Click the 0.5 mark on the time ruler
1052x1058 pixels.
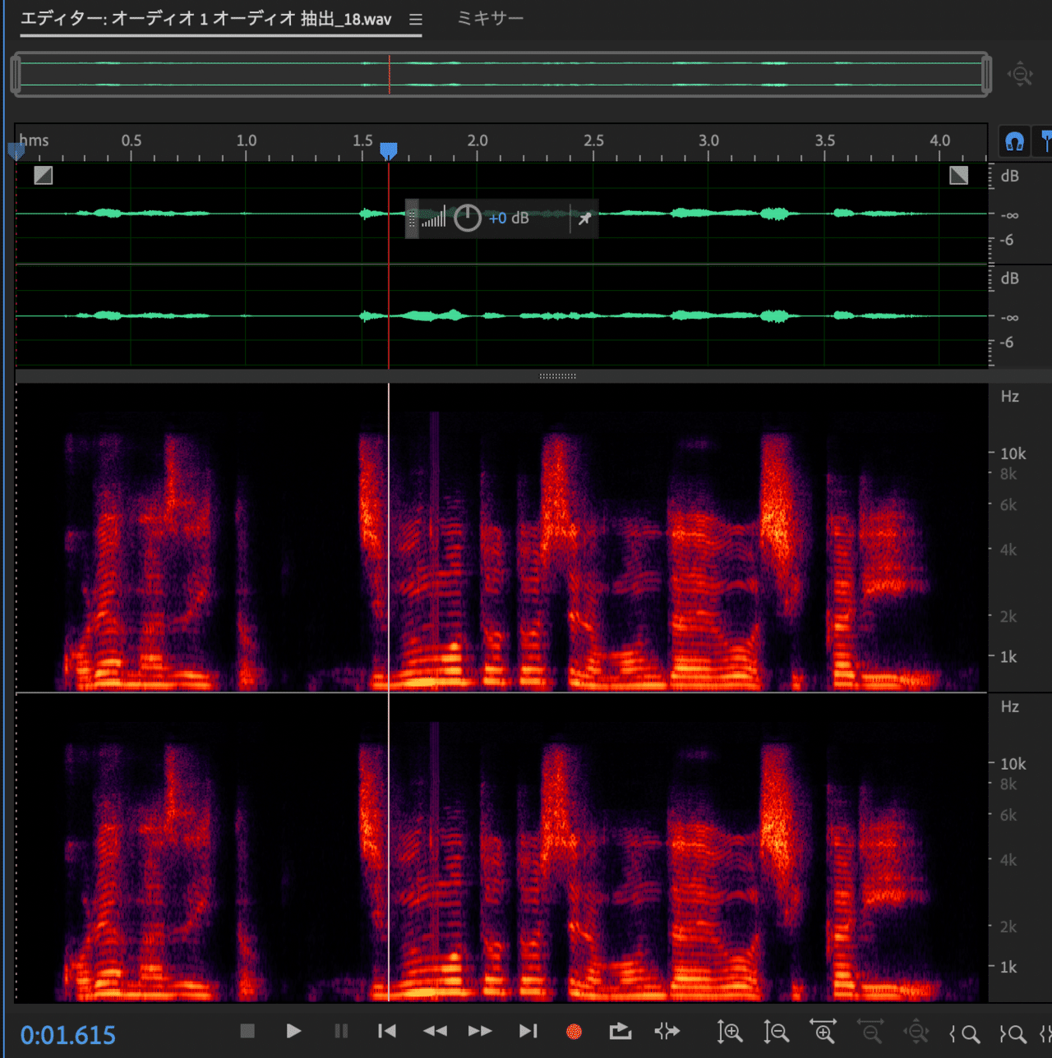(131, 140)
